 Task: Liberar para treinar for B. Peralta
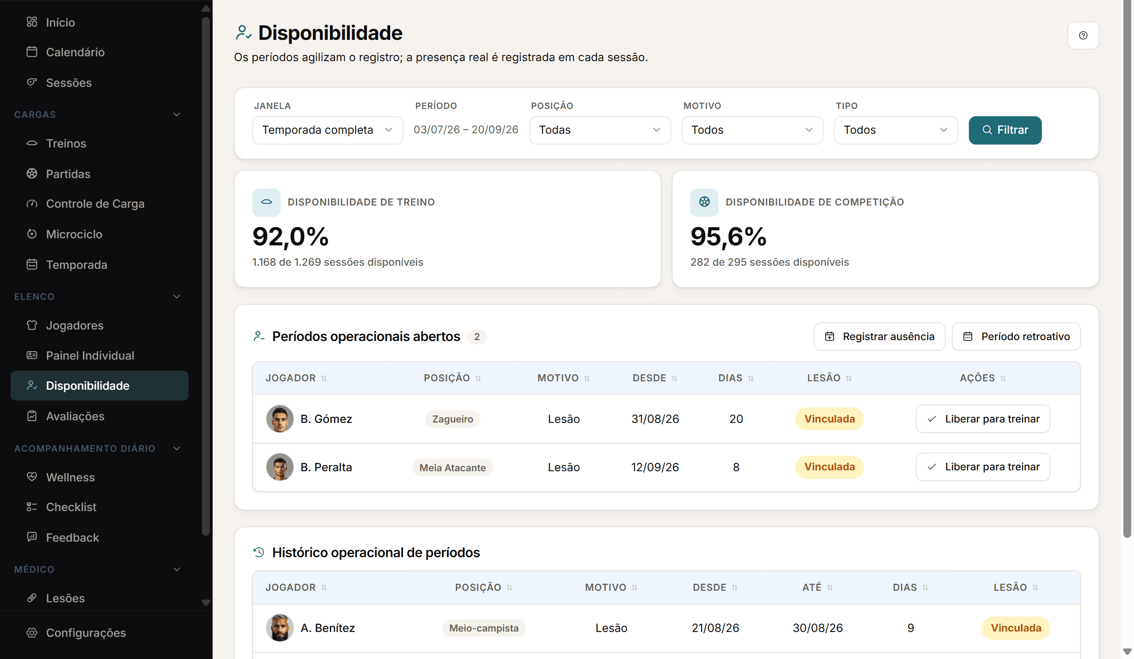983,467
